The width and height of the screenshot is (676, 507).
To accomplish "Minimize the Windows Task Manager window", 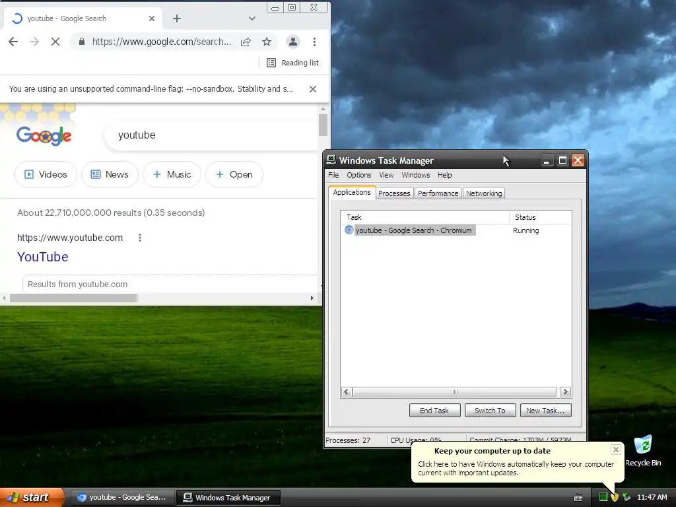I will click(547, 161).
